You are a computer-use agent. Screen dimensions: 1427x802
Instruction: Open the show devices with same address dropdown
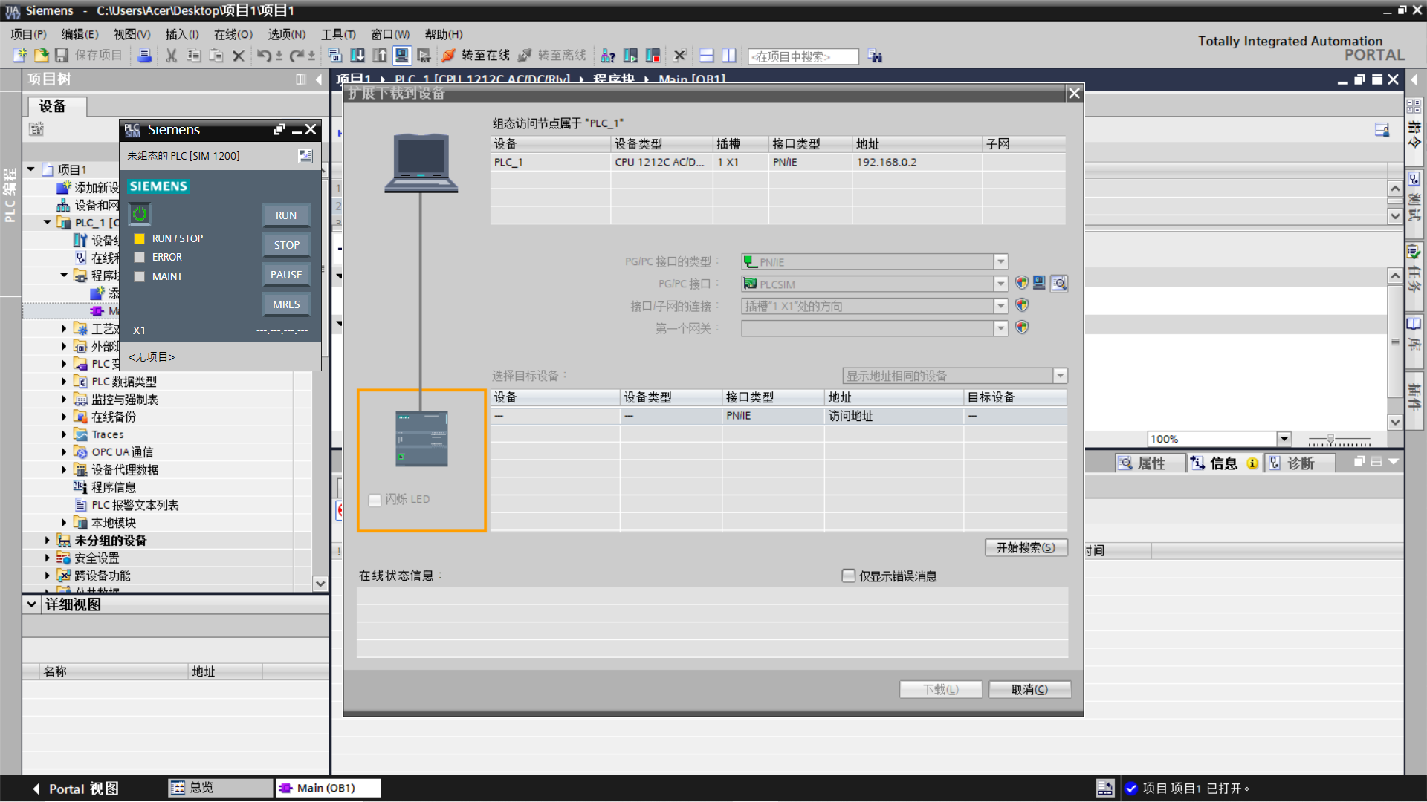(x=1061, y=376)
